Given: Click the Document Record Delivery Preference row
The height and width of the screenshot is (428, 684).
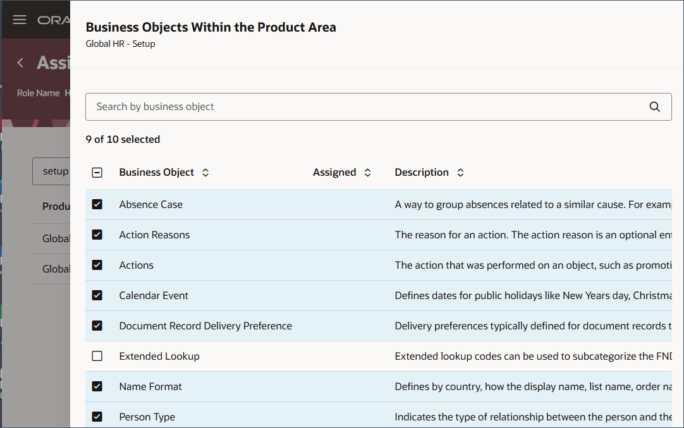Looking at the screenshot, I should coord(205,326).
